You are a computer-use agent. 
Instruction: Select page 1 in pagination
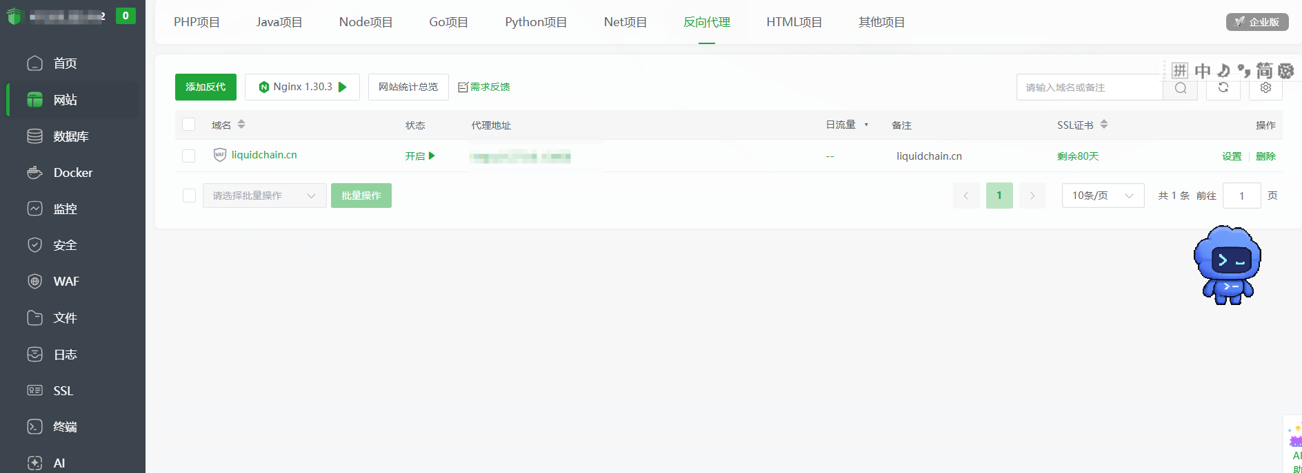[x=999, y=196]
